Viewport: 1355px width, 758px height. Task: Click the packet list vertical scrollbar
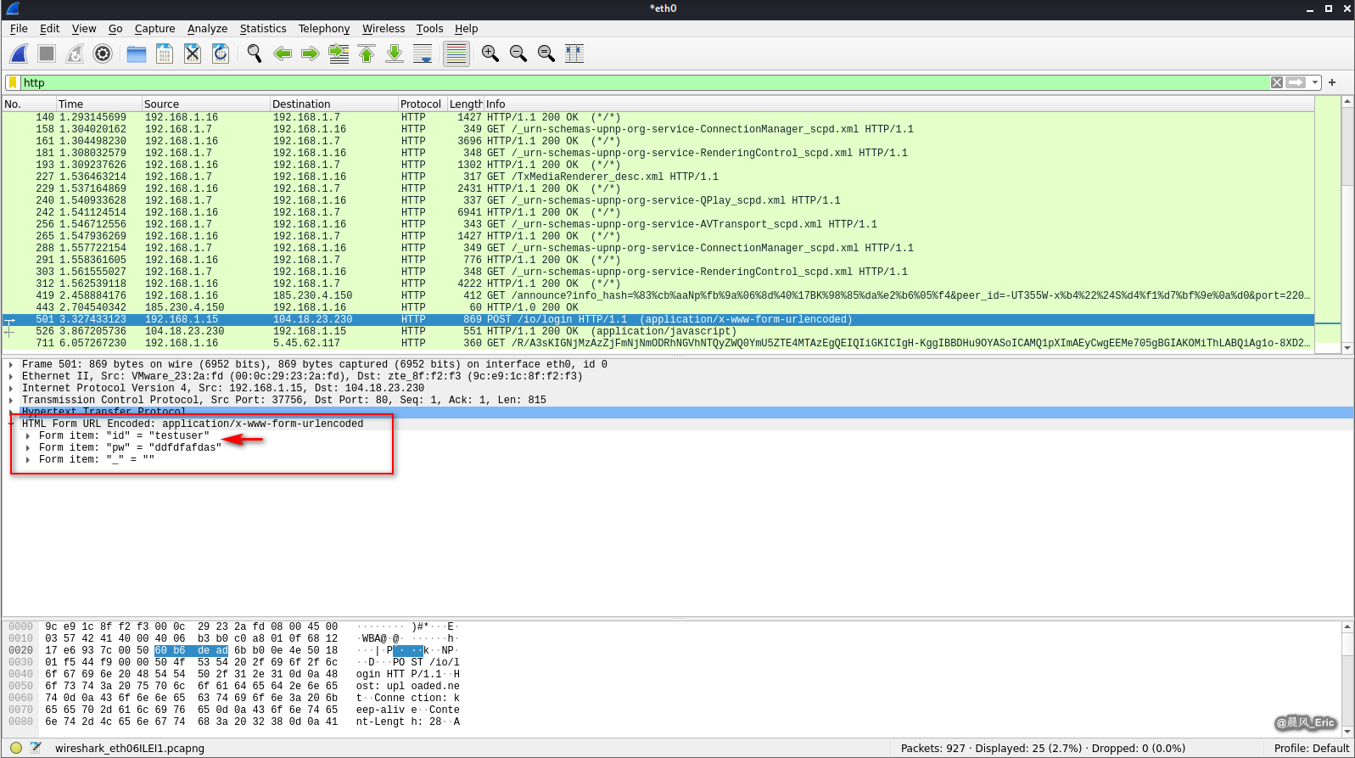1347,224
